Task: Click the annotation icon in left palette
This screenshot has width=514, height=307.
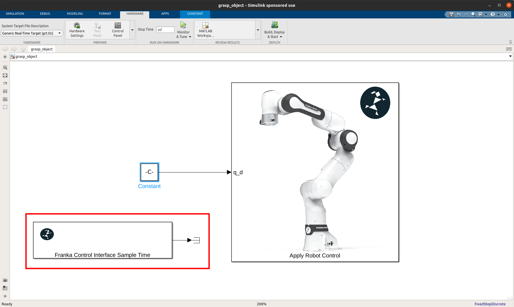Action: (5, 91)
